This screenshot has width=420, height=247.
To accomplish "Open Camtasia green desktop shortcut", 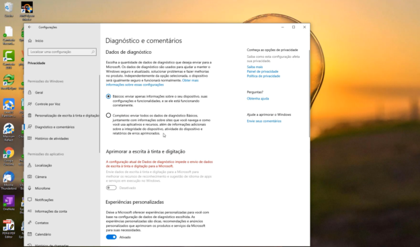I will click(9, 59).
